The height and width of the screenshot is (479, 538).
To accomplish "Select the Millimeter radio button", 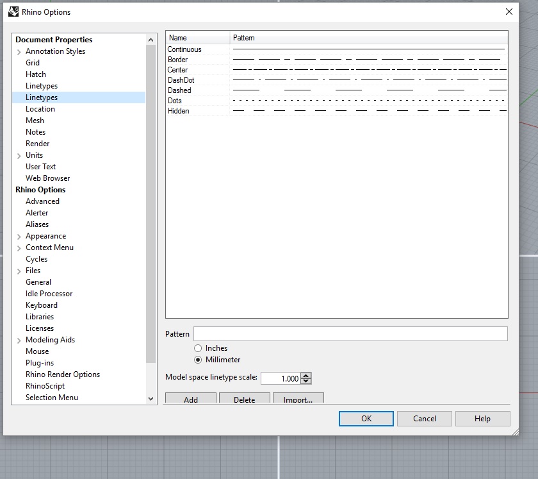I will point(198,360).
